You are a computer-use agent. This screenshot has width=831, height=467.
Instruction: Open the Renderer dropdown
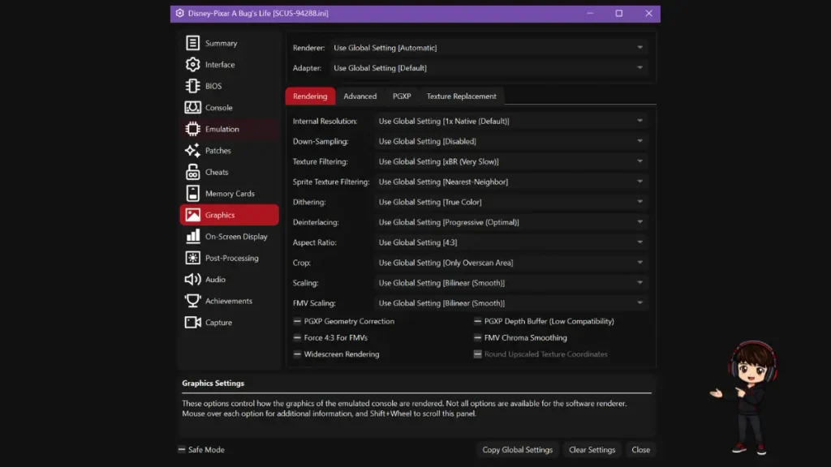[x=488, y=48]
